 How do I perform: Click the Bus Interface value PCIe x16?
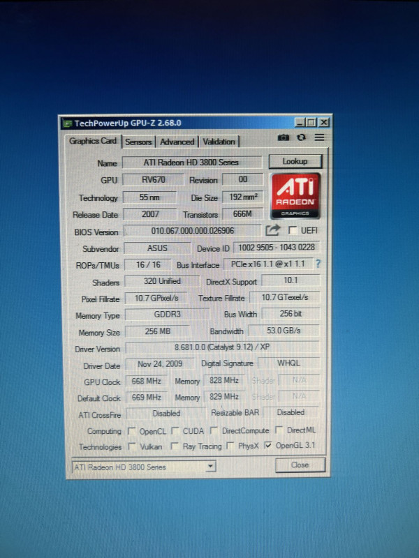tap(268, 264)
